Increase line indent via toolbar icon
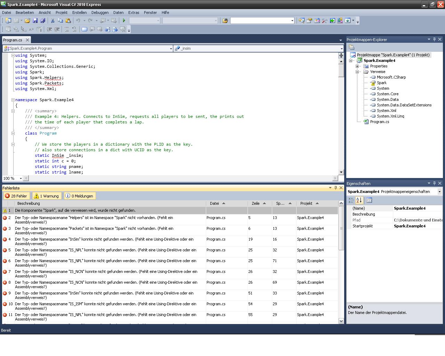This screenshot has width=445, height=356. [x=57, y=30]
